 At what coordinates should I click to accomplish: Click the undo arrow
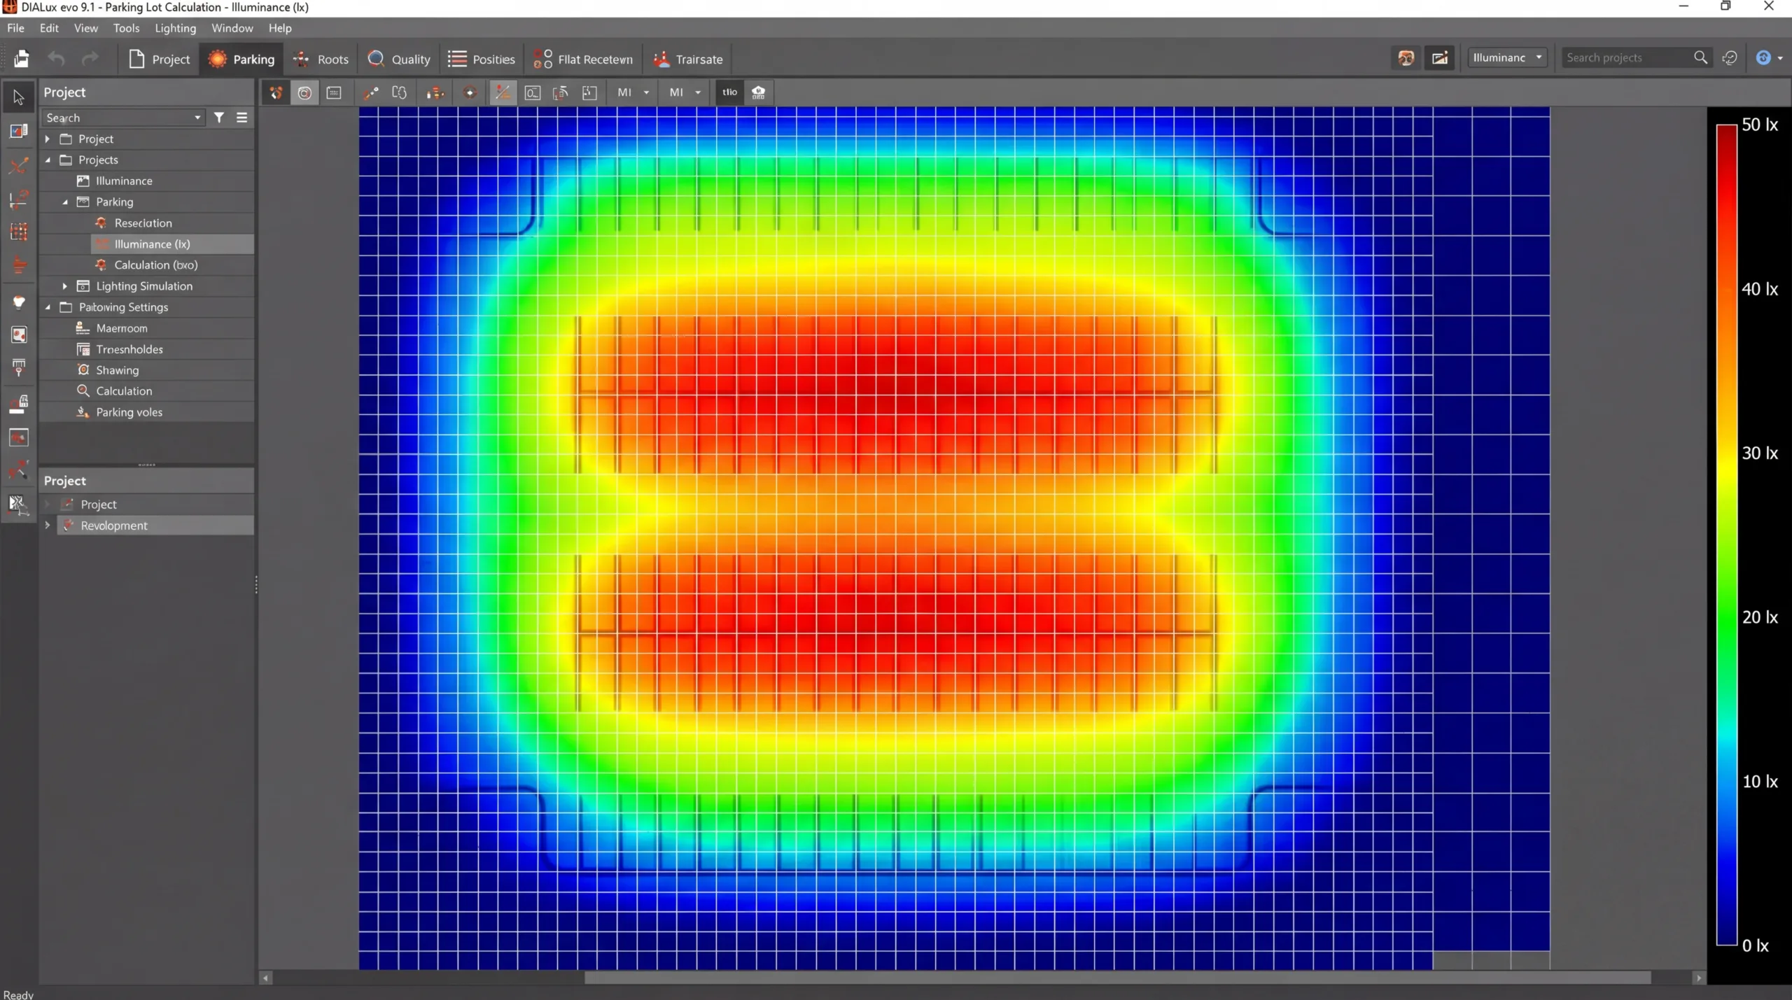pos(56,59)
